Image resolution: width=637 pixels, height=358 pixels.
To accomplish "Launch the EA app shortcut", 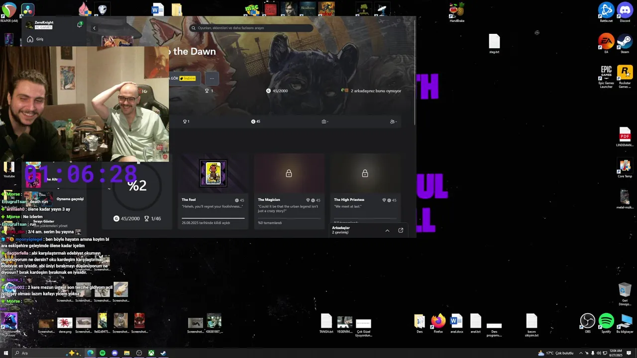I will point(606,43).
